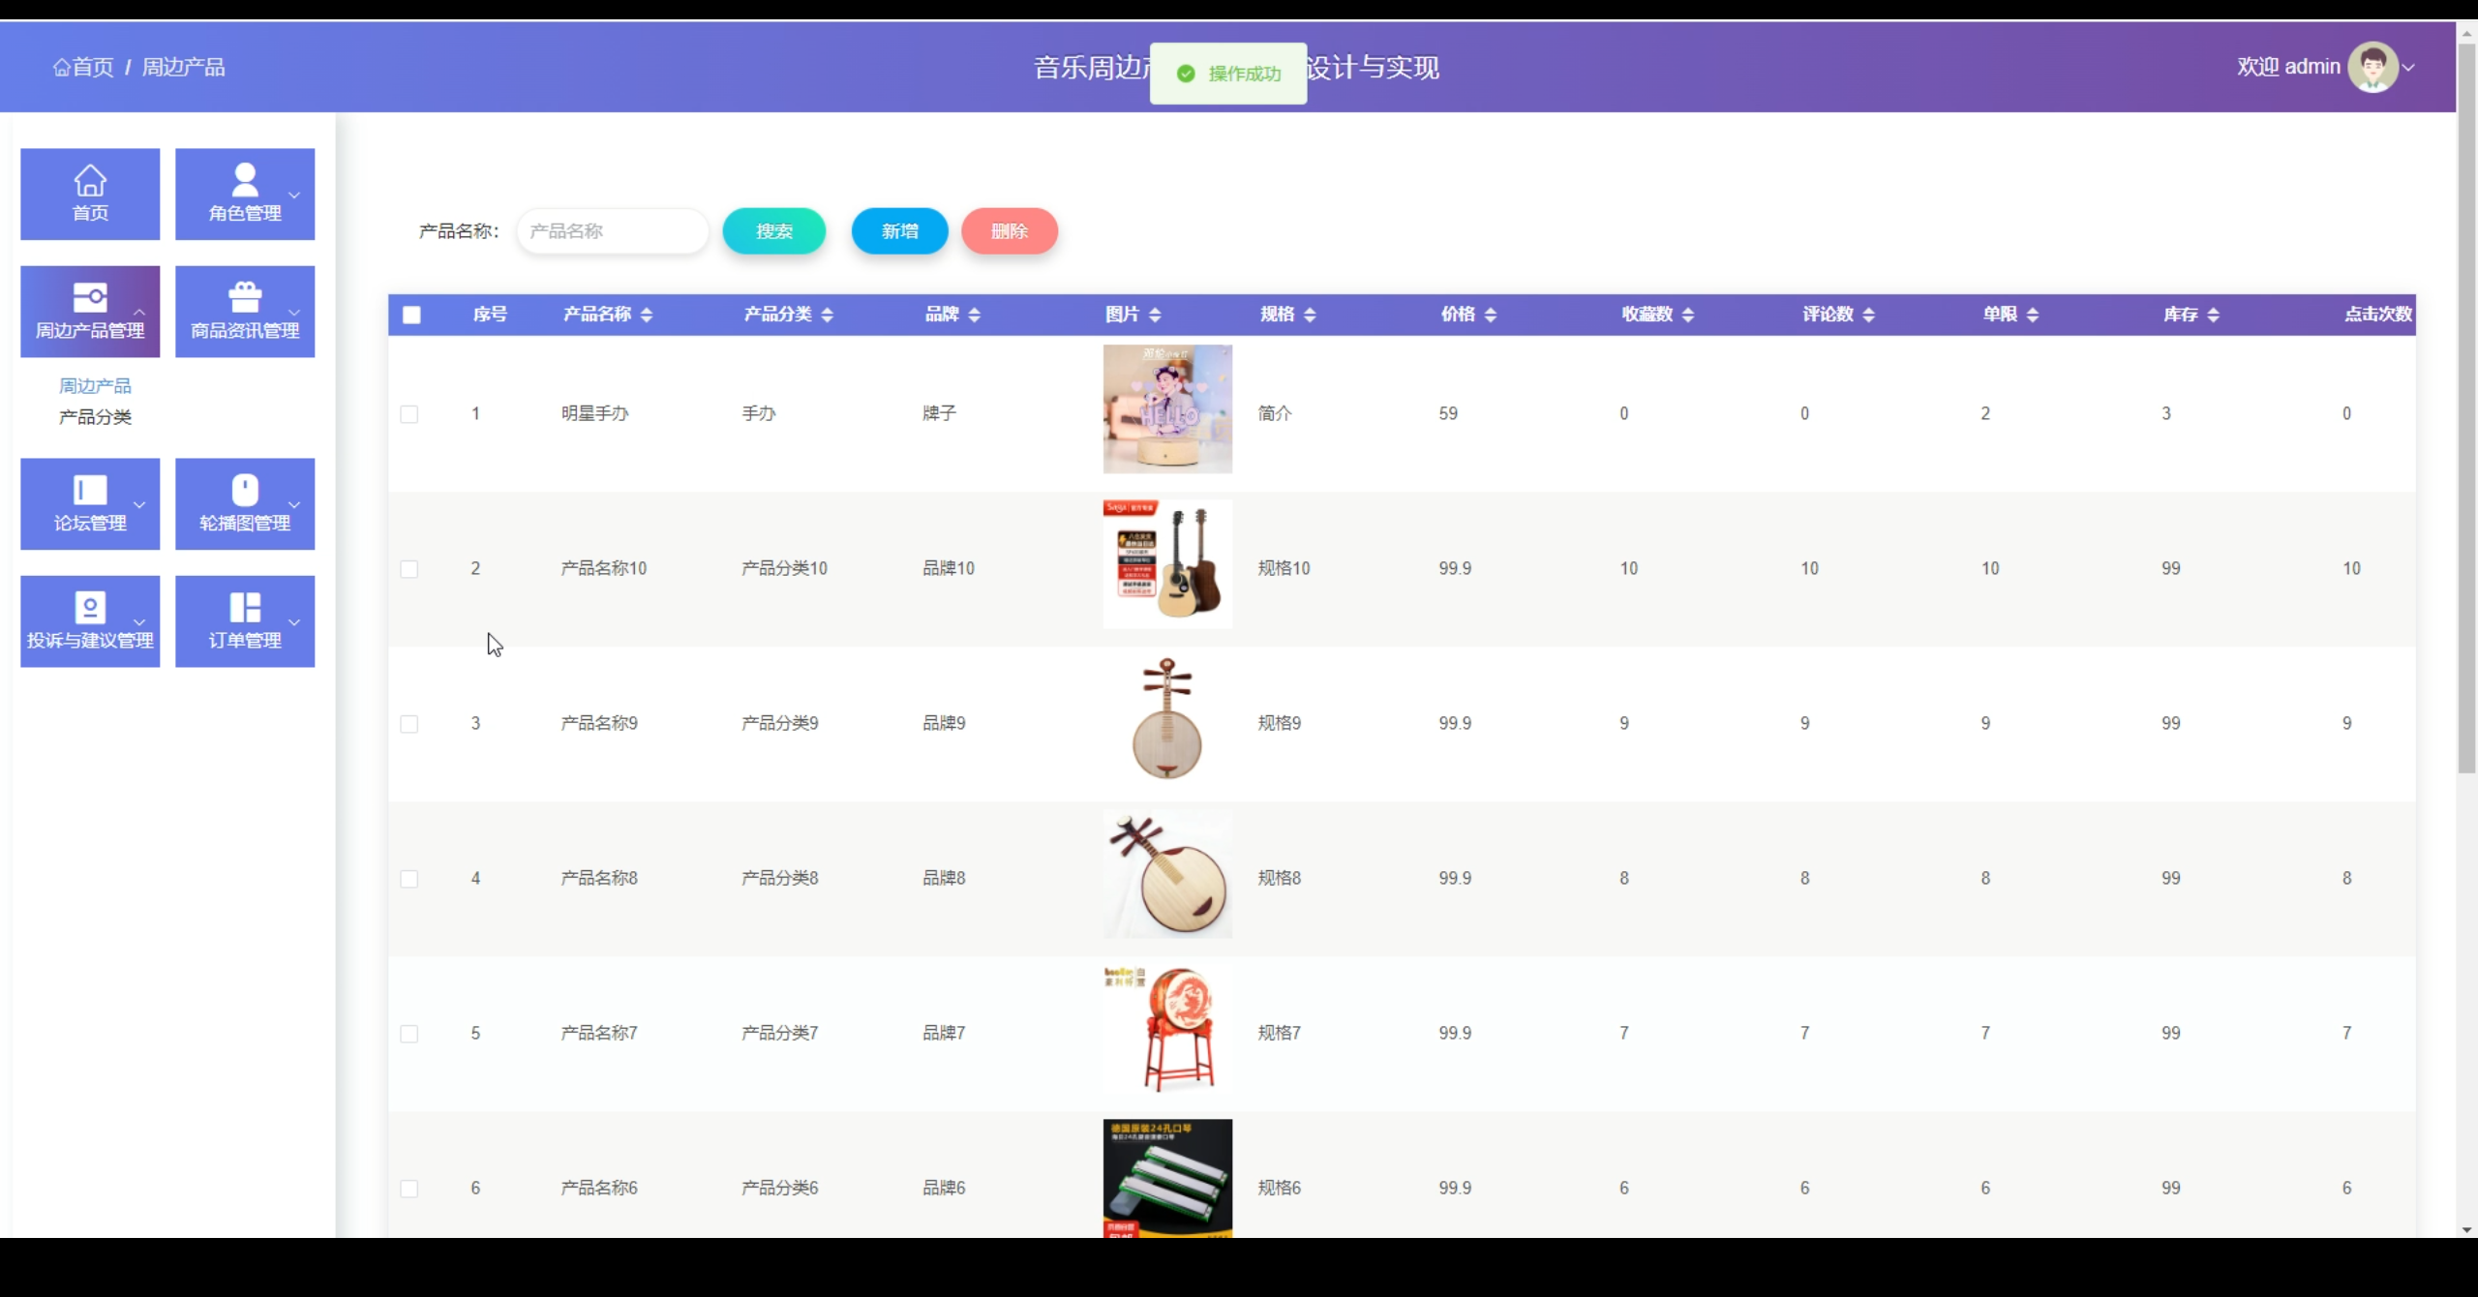Viewport: 2478px width, 1297px height.
Task: Click the mouse icon on 轮播图管理 tile
Action: point(245,490)
